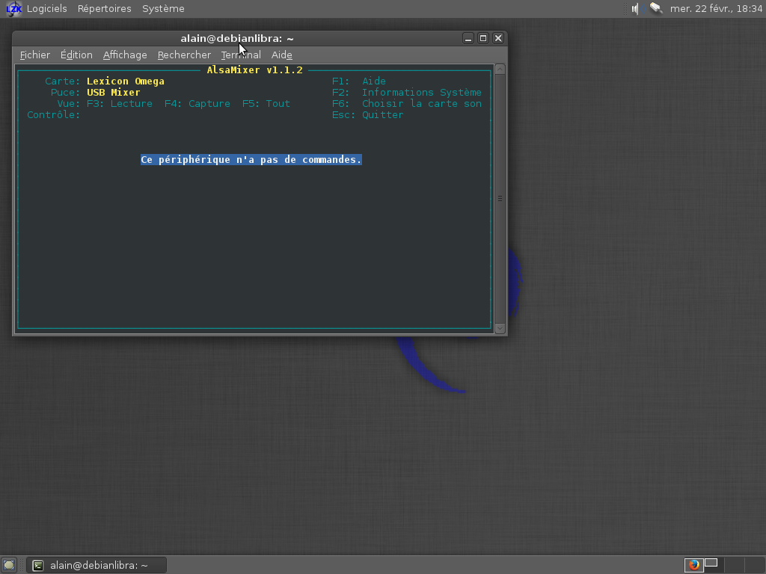
Task: Open the Répertoires places menu
Action: [104, 9]
